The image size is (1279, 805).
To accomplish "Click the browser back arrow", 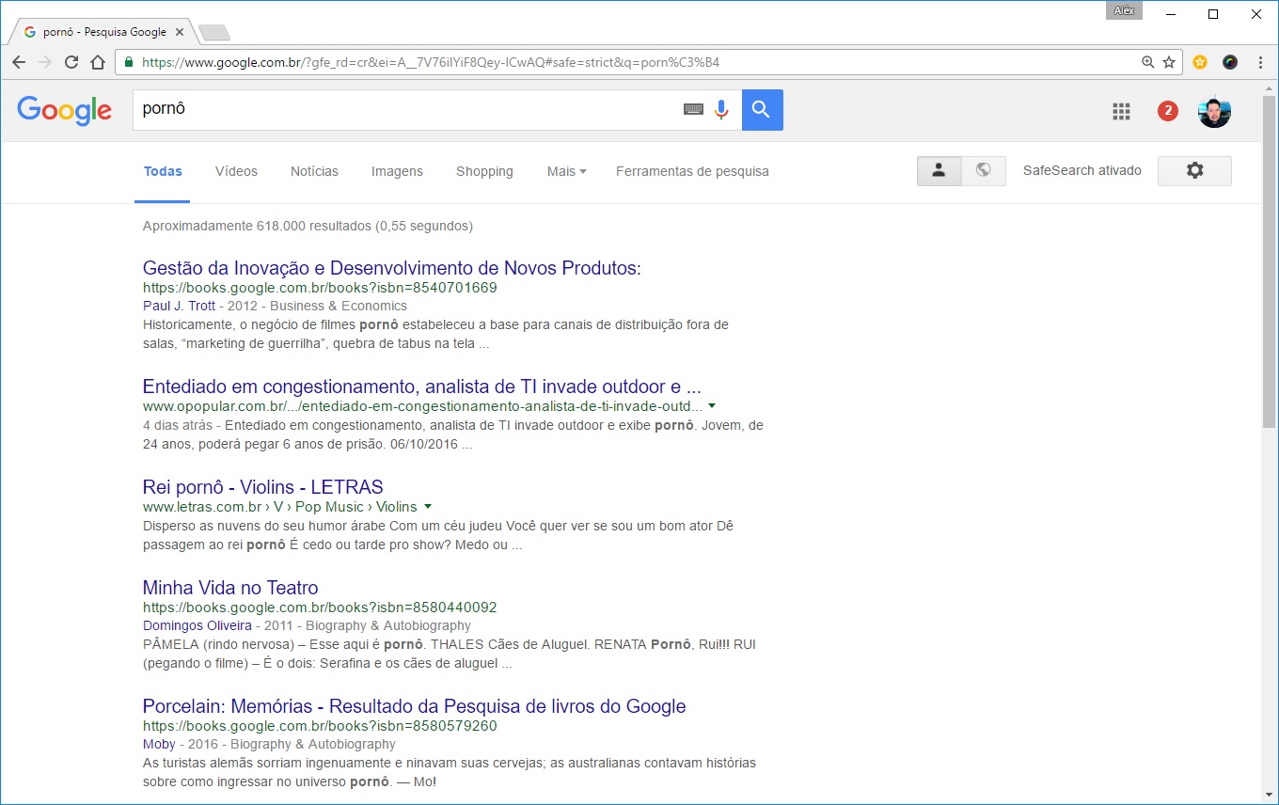I will click(x=19, y=62).
